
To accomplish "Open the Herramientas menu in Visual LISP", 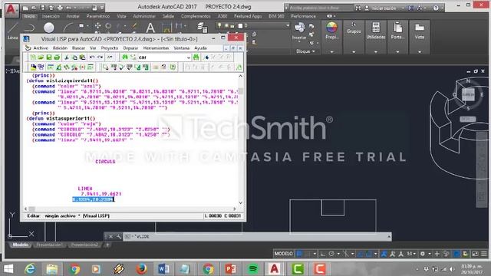I will (x=156, y=48).
